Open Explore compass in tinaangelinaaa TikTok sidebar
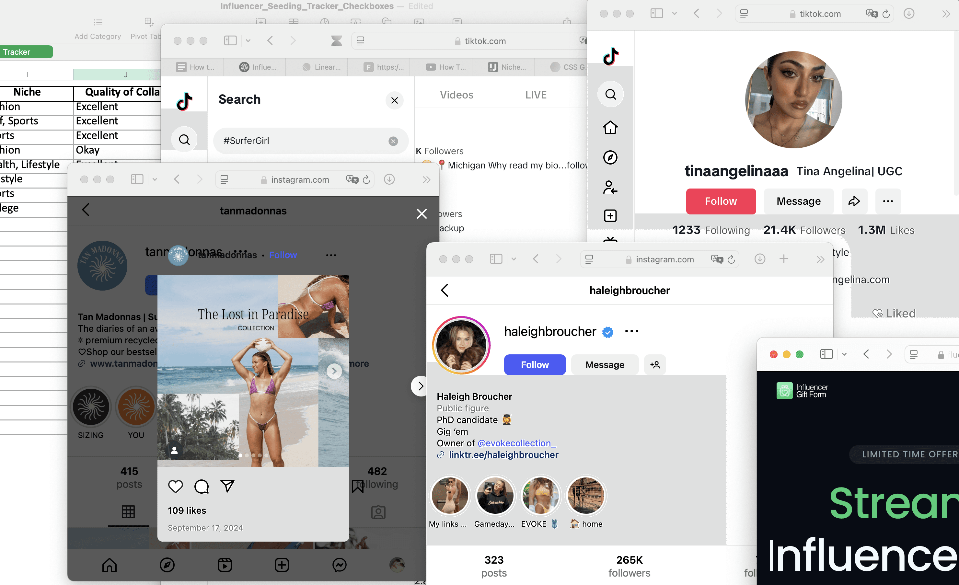The width and height of the screenshot is (959, 585). pyautogui.click(x=610, y=157)
